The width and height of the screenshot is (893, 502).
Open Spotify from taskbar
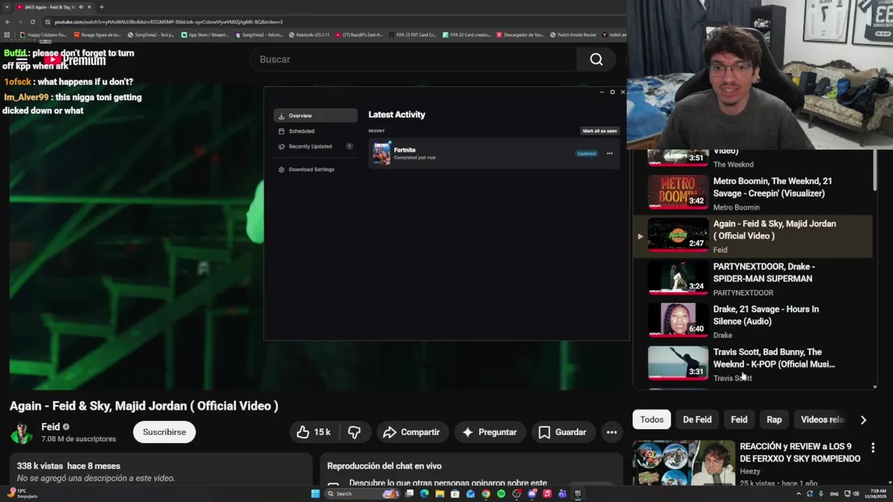point(501,494)
